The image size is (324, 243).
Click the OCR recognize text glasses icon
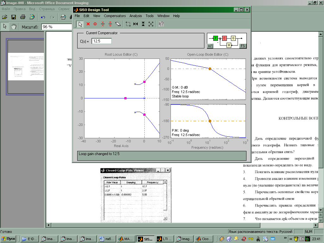(x=63, y=17)
